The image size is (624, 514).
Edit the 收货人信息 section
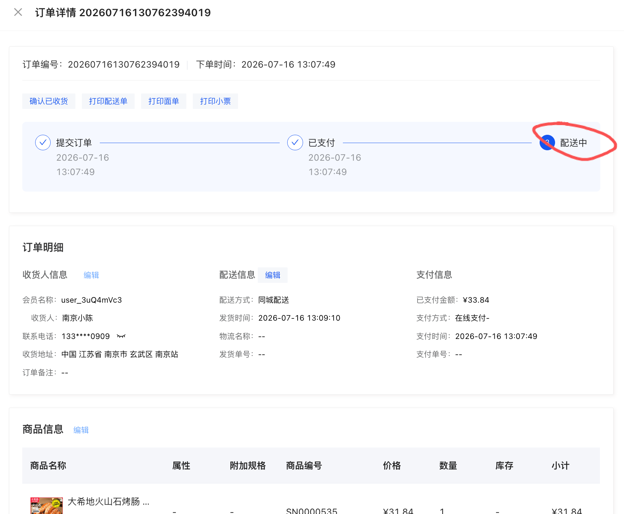click(91, 275)
